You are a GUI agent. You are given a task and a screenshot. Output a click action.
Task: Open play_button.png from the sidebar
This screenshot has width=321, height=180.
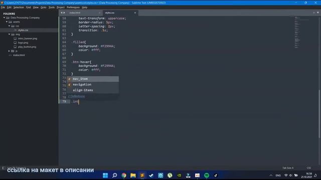(x=27, y=47)
